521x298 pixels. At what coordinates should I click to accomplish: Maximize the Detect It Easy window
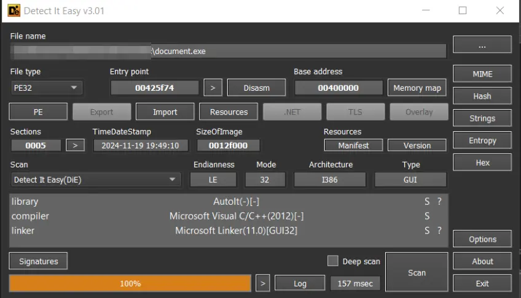tap(463, 10)
